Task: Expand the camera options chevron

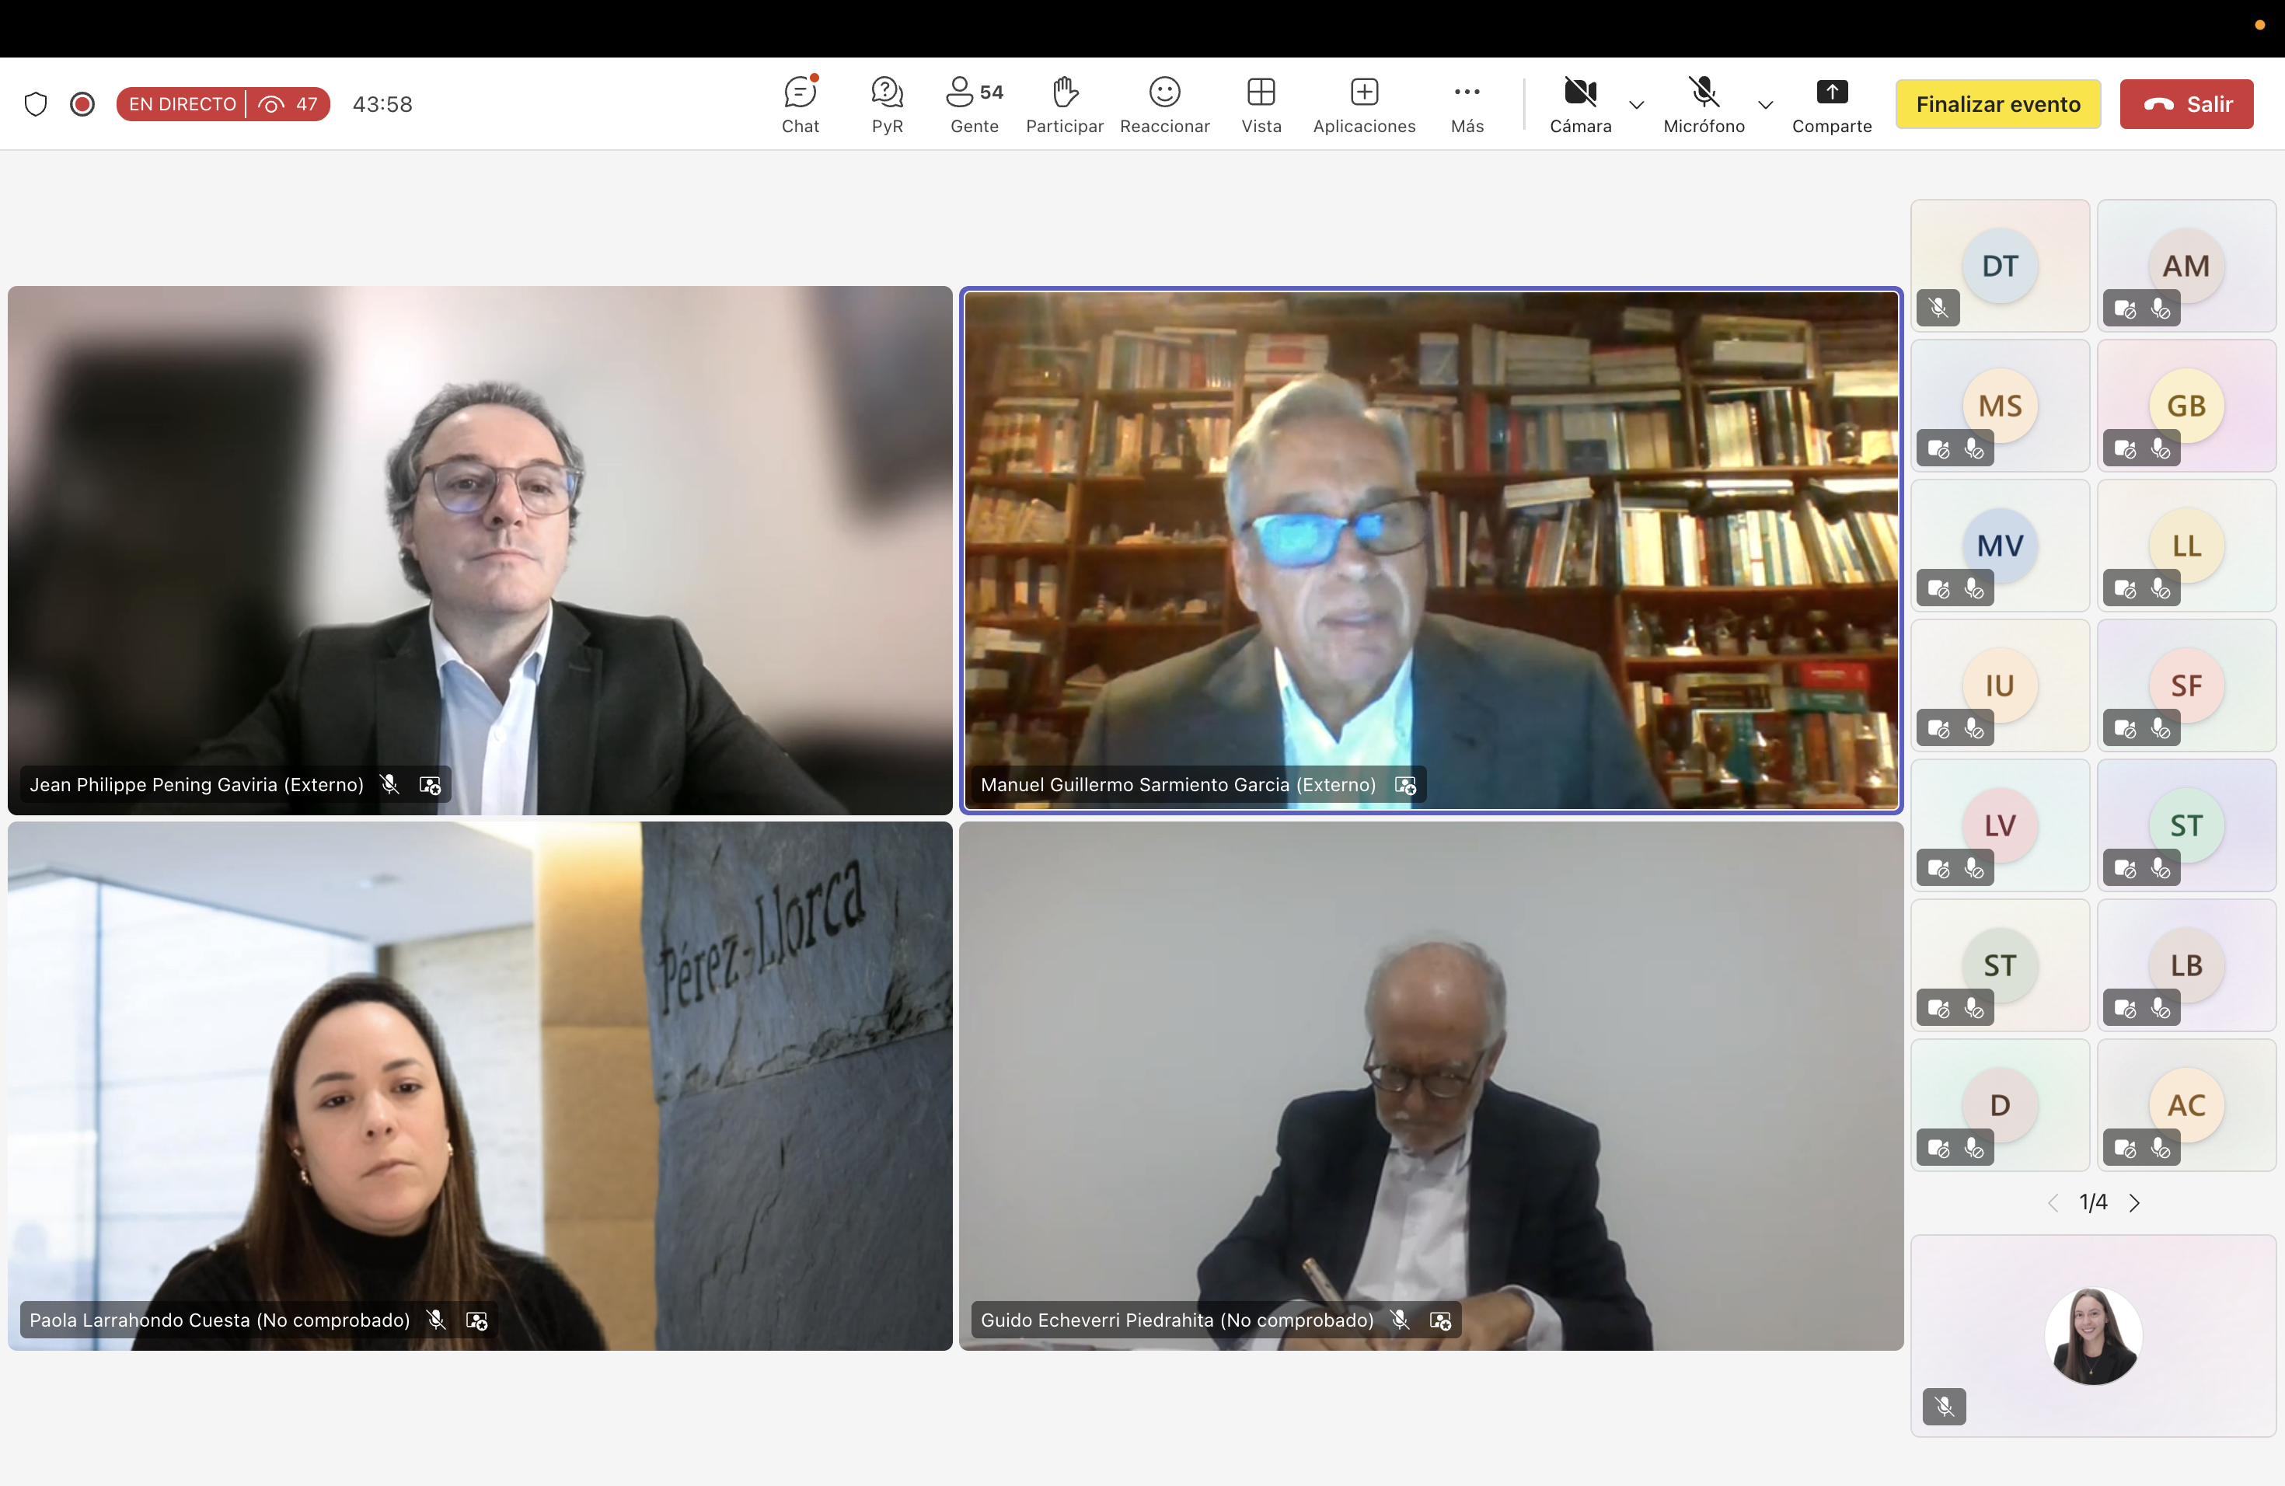Action: pos(1636,105)
